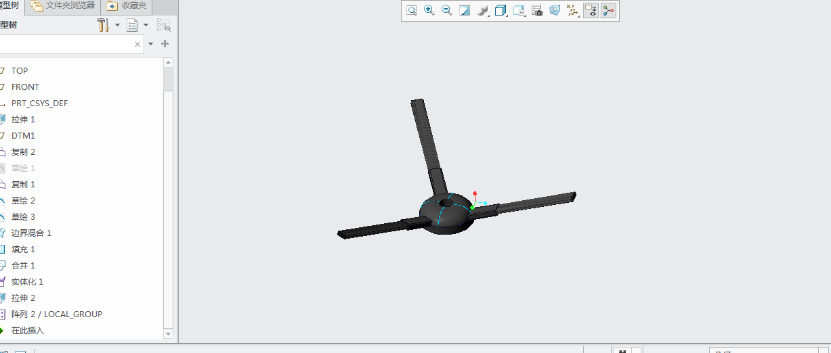
Task: Open the saved orientations cube icon
Action: (501, 10)
